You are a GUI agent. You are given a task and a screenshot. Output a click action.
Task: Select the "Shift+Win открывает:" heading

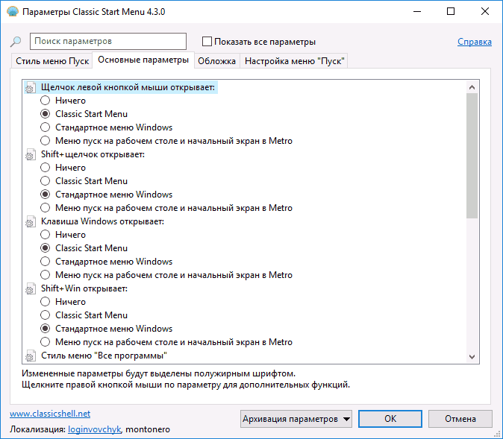[x=84, y=288]
